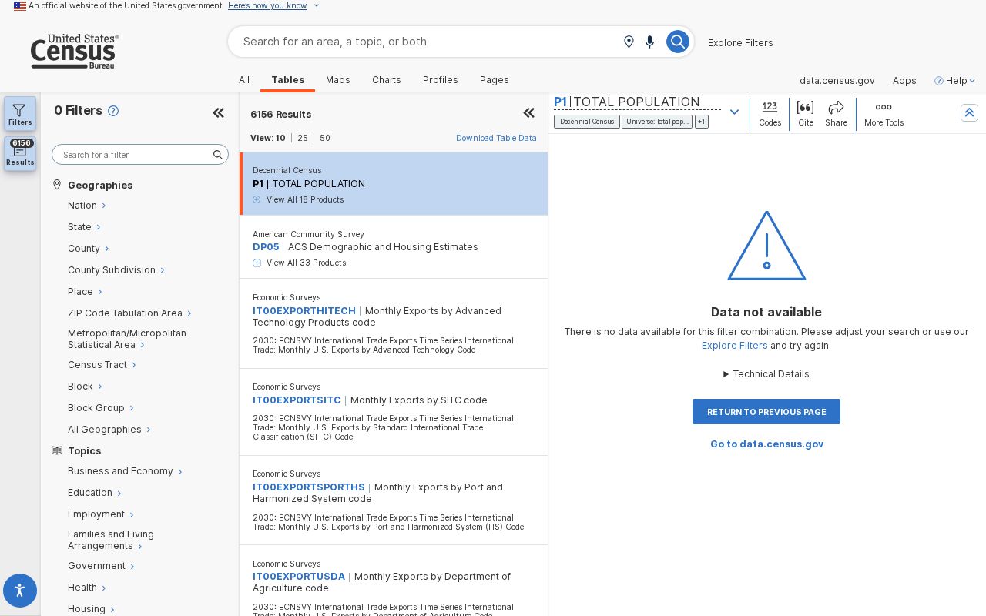Click the Go to data.census.gov link

tap(766, 444)
